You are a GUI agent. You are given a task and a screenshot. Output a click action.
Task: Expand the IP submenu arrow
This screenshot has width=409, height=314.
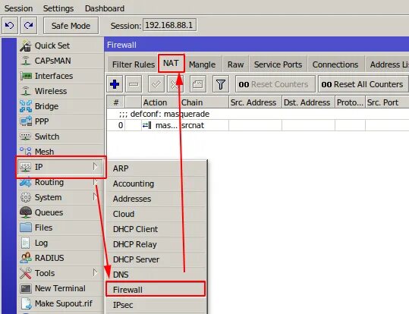(x=96, y=166)
